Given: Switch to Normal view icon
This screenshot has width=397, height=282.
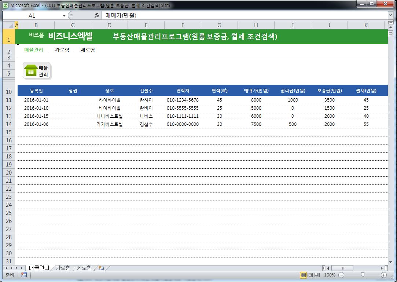Looking at the screenshot, I should click(x=303, y=275).
